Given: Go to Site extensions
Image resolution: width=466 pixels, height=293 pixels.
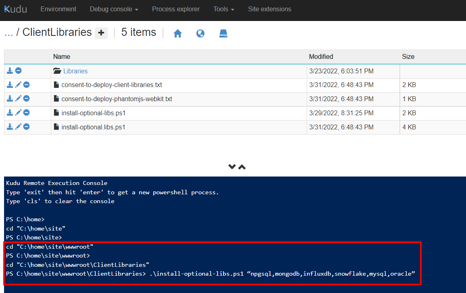Looking at the screenshot, I should coord(270,9).
